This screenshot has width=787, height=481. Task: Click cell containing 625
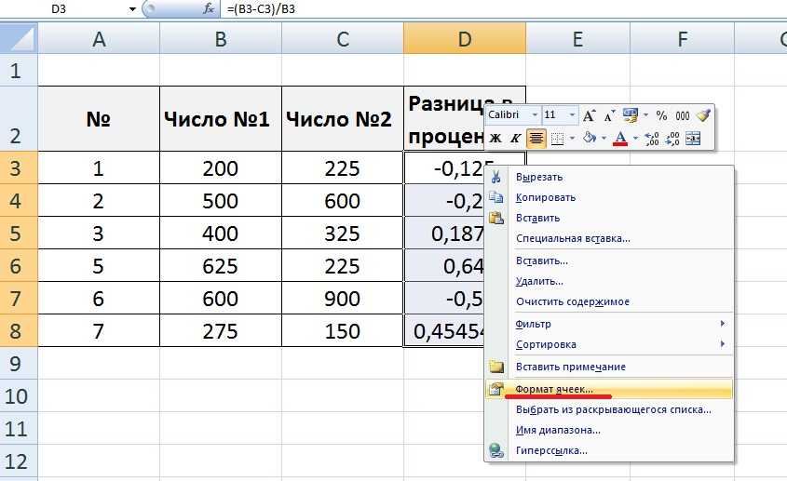(221, 266)
